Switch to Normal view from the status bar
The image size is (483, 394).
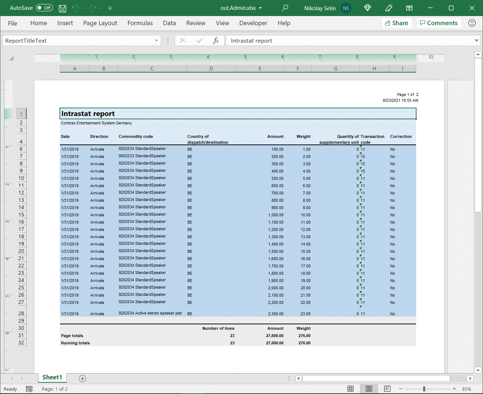[350, 389]
